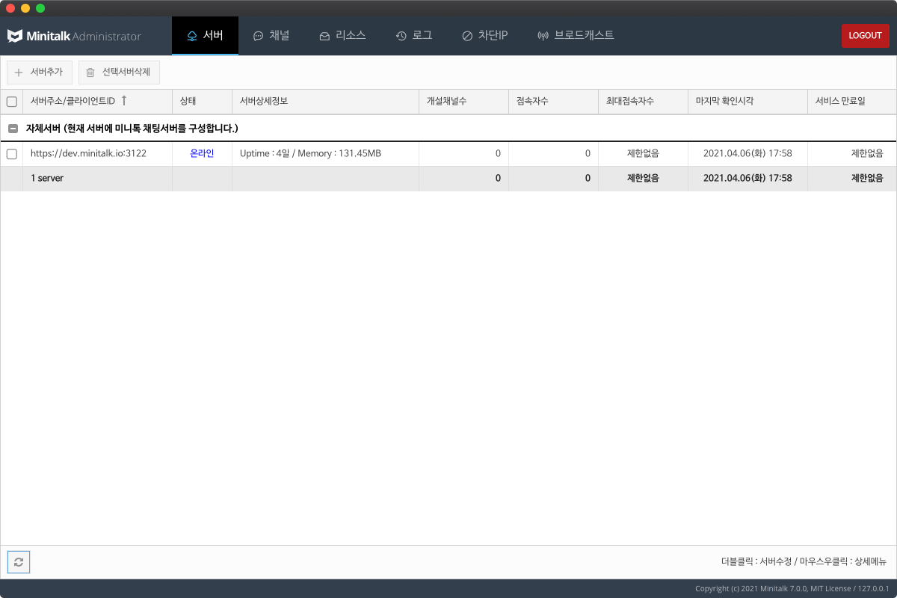Sort by 서비스 만료일 column header

click(x=852, y=102)
